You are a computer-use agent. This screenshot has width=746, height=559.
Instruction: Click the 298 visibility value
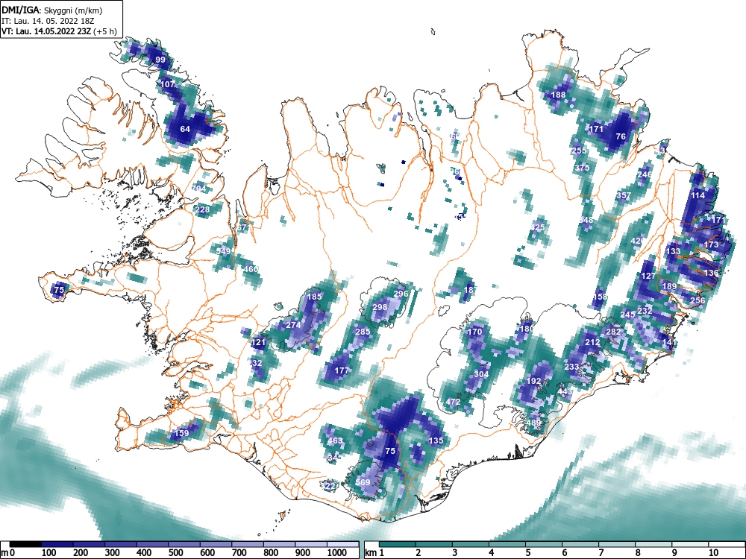[380, 308]
